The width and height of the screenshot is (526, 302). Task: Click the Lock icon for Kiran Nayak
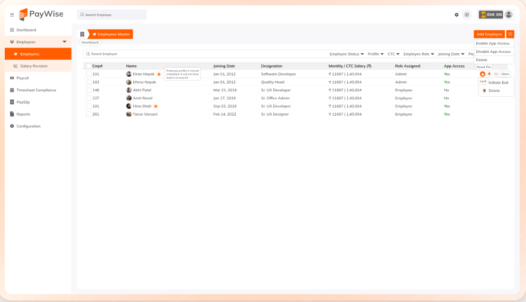click(x=483, y=74)
